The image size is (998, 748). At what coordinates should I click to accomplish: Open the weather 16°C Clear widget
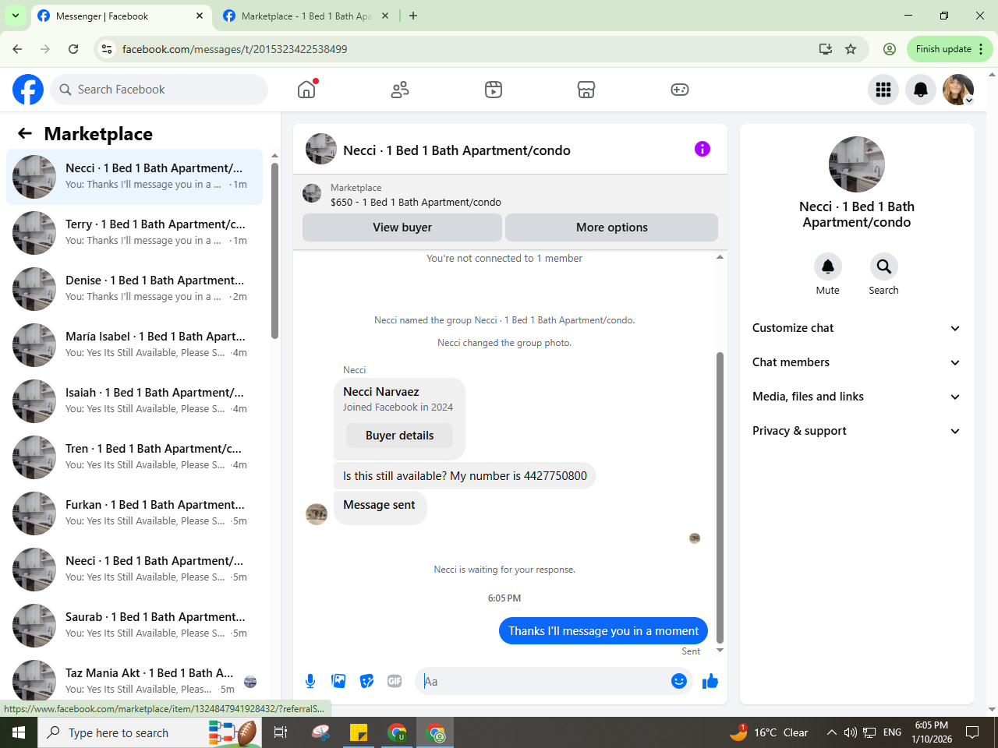[x=770, y=732]
